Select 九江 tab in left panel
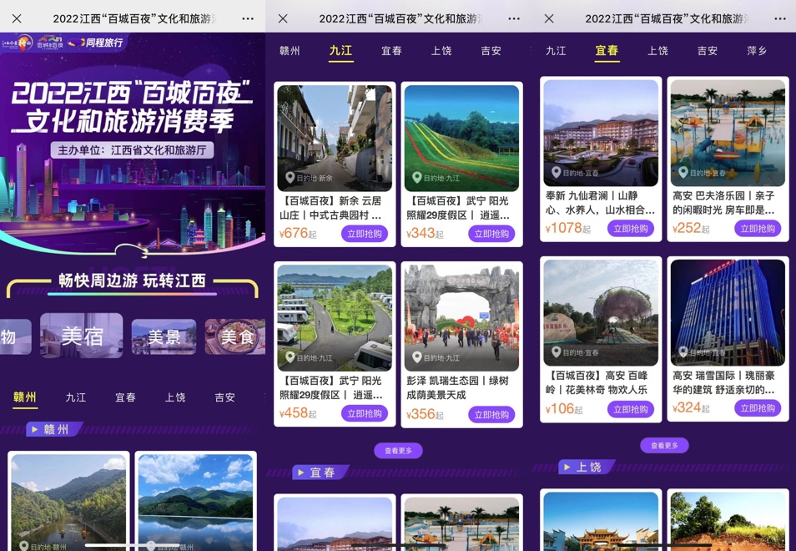The image size is (796, 551). [76, 397]
